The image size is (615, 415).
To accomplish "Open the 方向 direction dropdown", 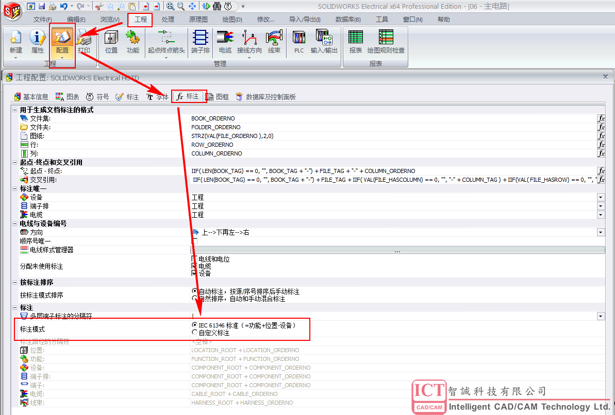I will 601,232.
